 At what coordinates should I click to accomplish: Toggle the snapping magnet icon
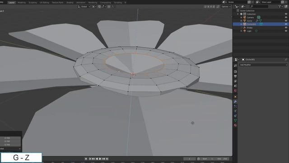pos(99,7)
